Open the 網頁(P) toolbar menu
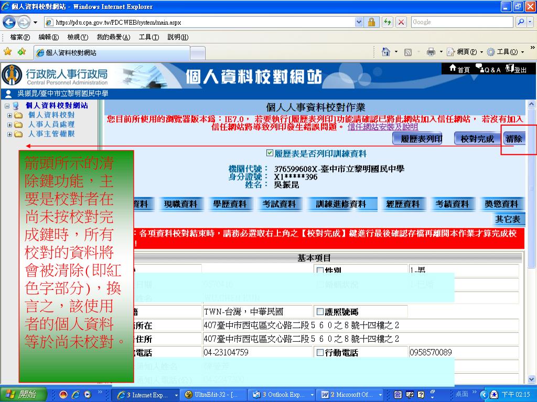The image size is (537, 402). (465, 52)
